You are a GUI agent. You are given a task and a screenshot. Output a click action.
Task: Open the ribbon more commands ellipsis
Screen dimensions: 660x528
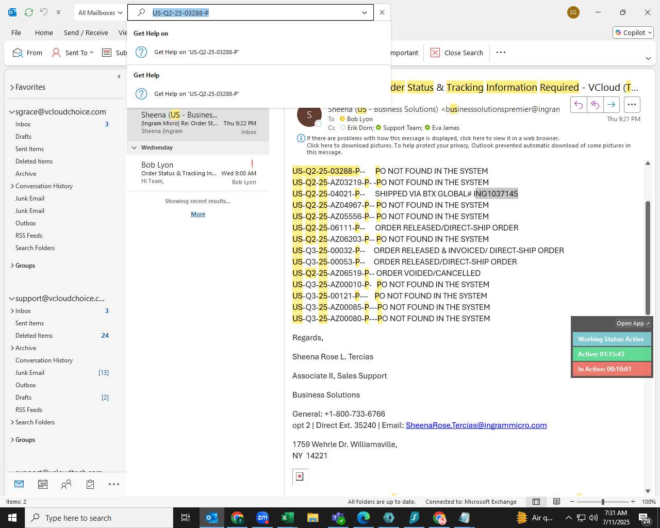tap(501, 53)
